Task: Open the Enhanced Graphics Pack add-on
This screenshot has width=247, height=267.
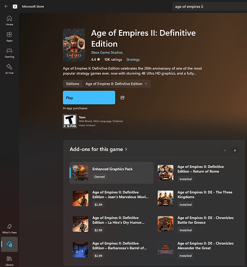Action: (x=111, y=172)
